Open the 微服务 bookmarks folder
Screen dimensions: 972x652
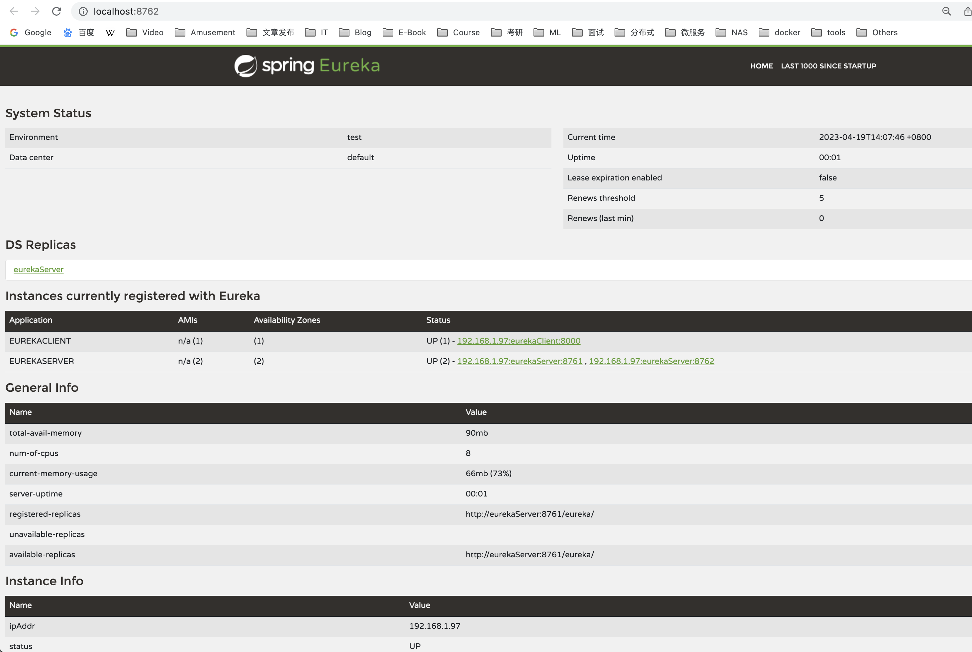pos(685,33)
